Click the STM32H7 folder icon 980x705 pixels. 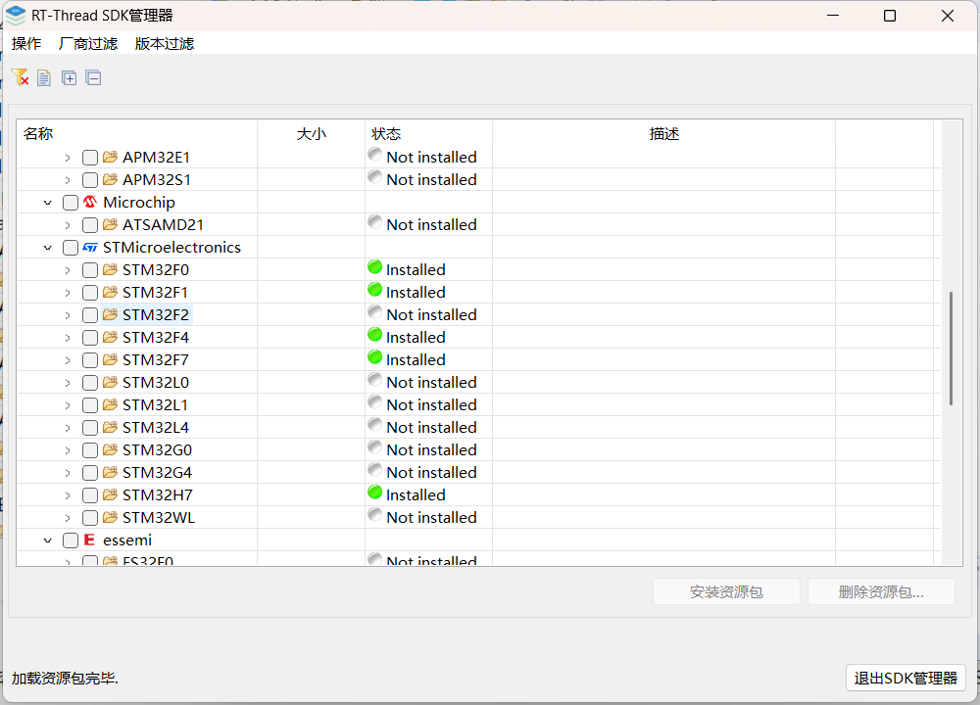pyautogui.click(x=110, y=495)
